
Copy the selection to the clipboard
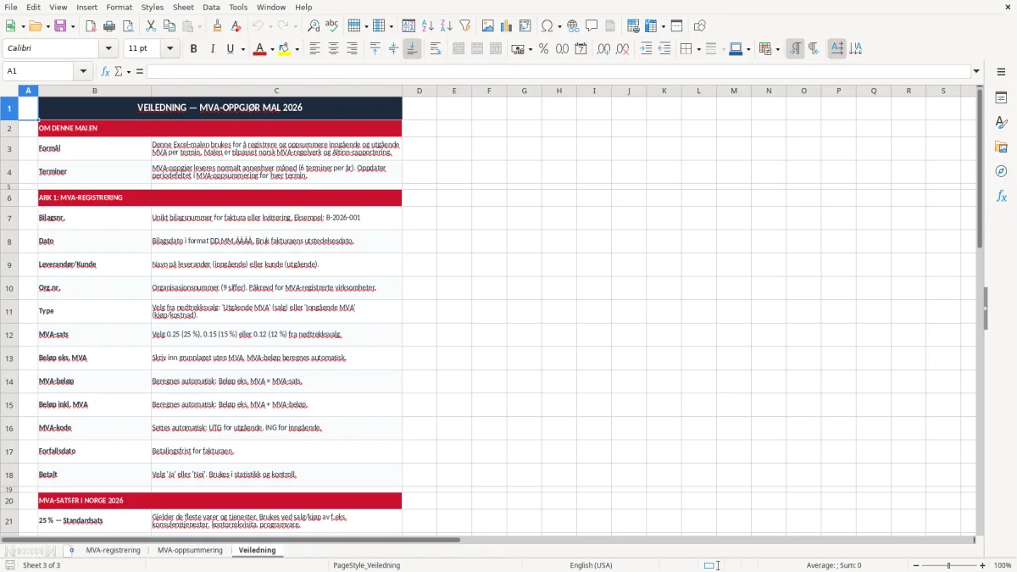click(169, 26)
